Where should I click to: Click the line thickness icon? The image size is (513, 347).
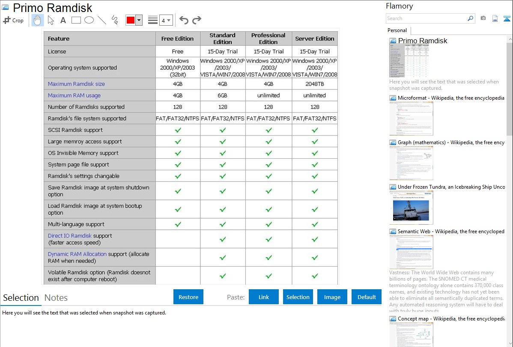point(153,20)
